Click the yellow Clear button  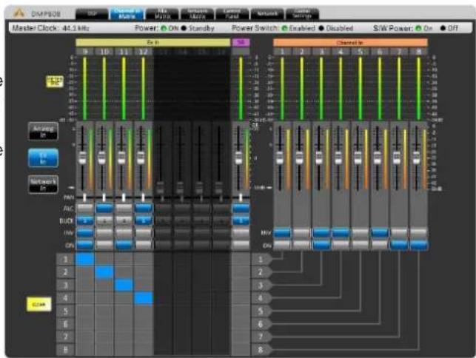(x=38, y=304)
